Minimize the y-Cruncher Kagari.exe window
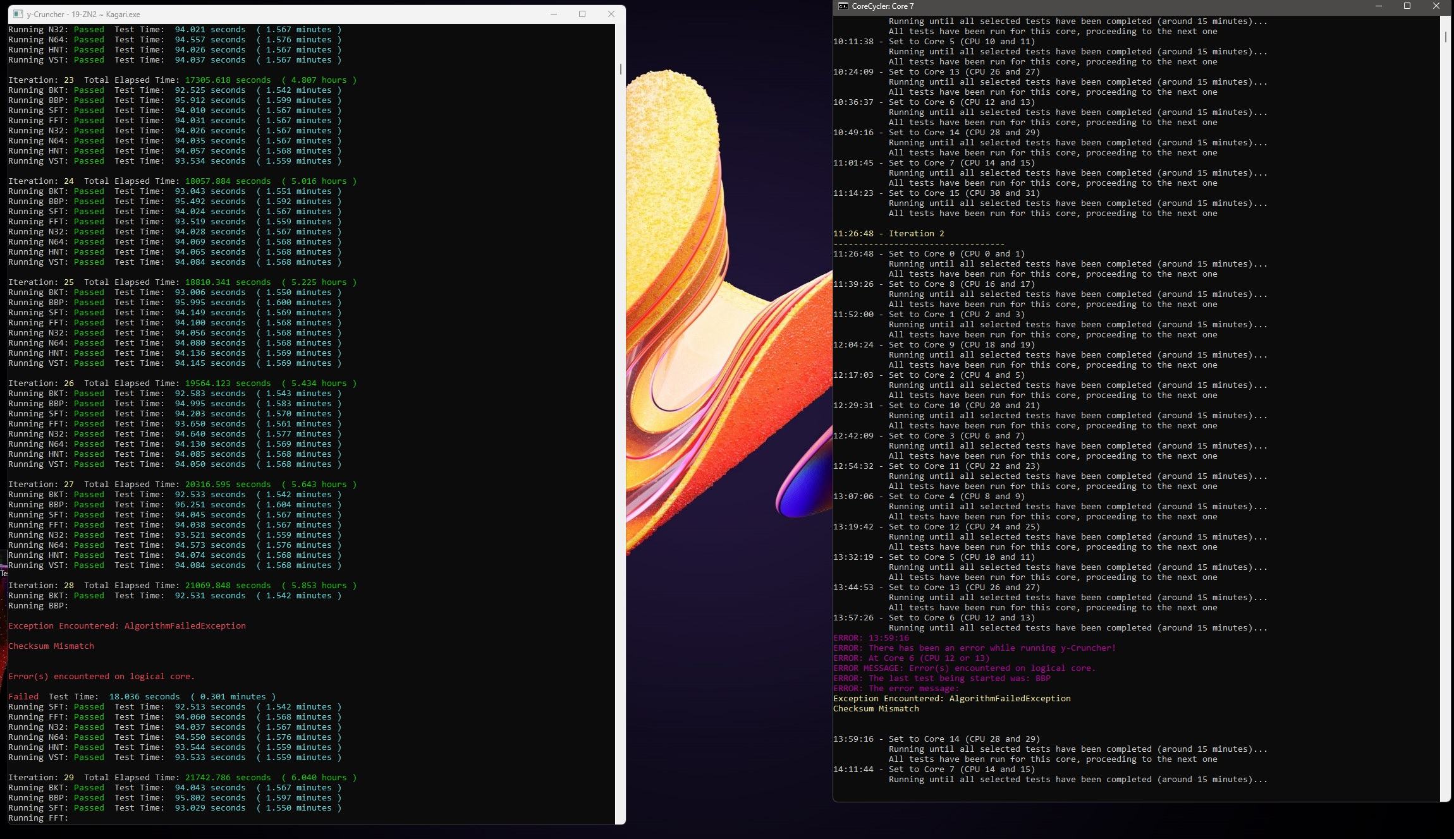The height and width of the screenshot is (839, 1454). point(554,14)
